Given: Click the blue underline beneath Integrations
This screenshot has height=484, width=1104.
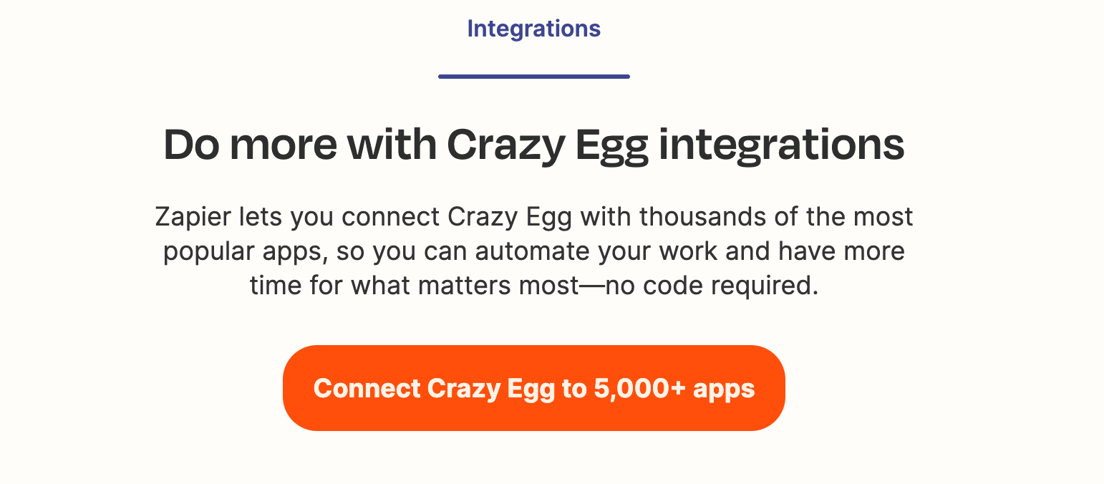Looking at the screenshot, I should (x=534, y=76).
